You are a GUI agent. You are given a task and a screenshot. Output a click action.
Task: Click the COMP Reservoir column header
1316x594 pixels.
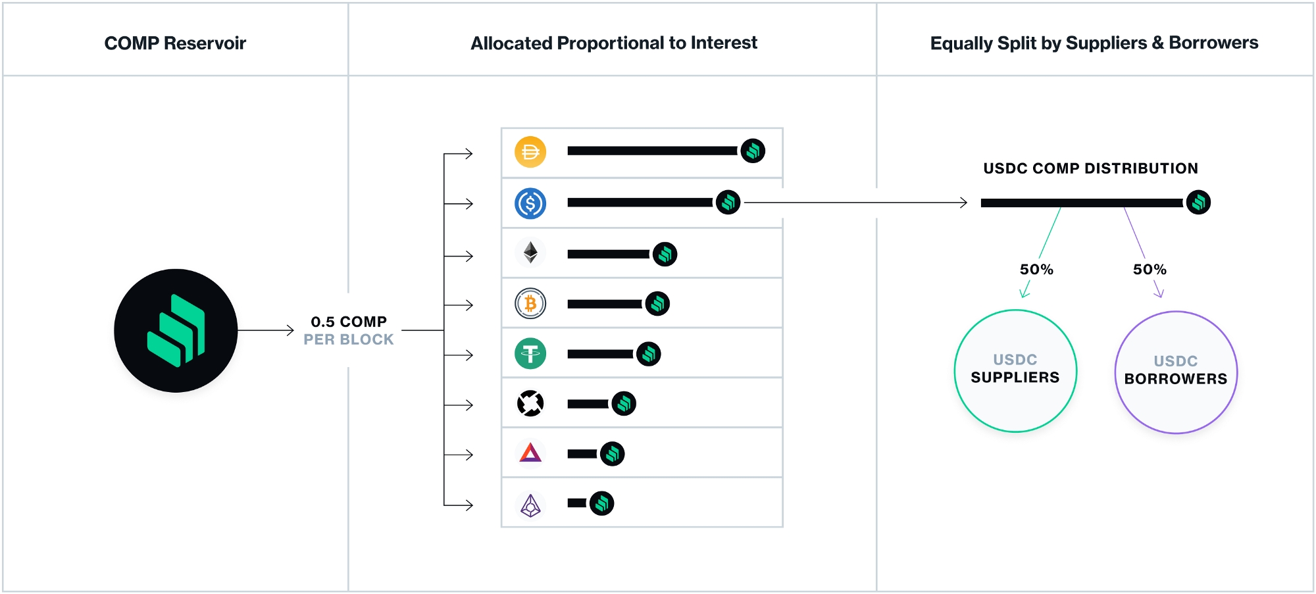175,43
